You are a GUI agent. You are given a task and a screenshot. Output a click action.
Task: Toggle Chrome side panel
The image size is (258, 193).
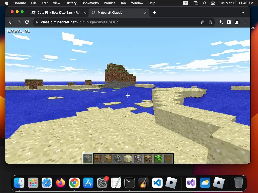[229, 22]
